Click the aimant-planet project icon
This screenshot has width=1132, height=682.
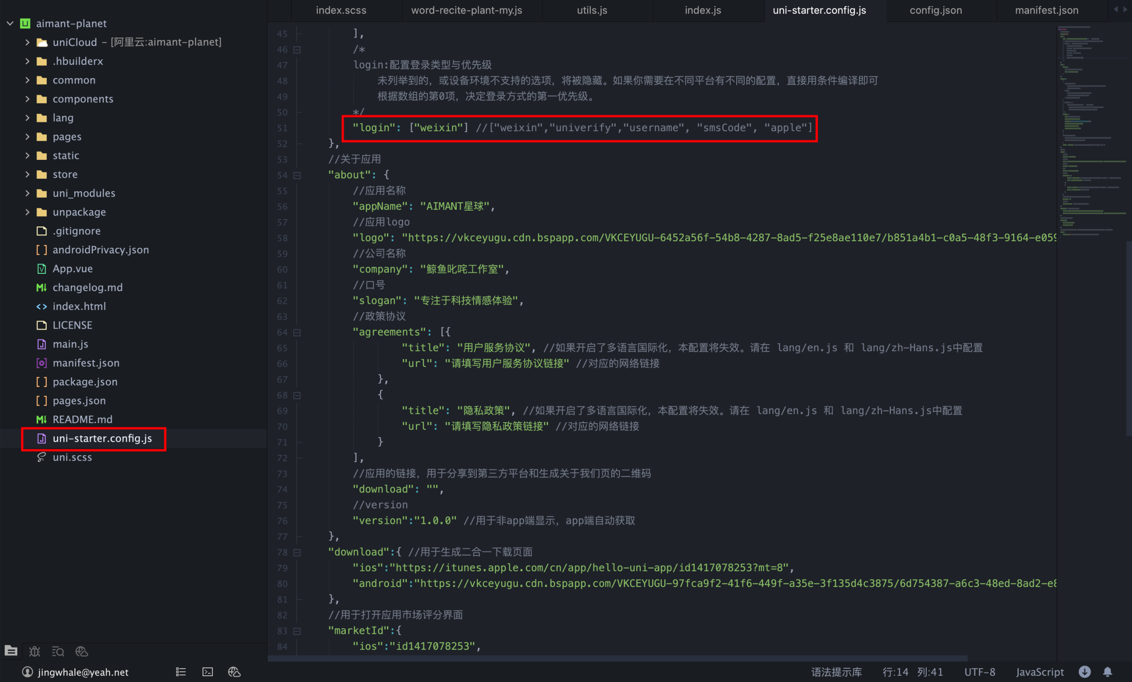(25, 23)
